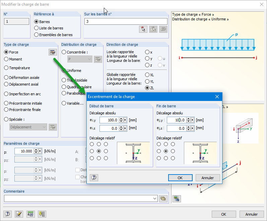Open the P concentrated load dropdown

tap(80, 59)
